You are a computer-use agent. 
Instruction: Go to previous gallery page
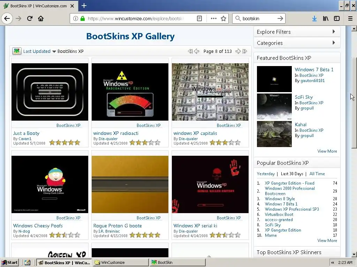coord(197,51)
